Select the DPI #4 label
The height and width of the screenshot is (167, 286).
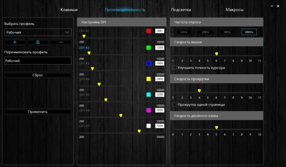pyautogui.click(x=84, y=79)
